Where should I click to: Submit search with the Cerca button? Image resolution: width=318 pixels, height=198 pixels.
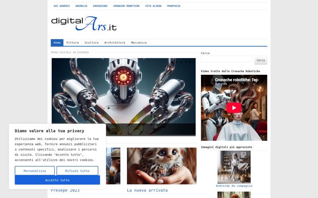pos(261,60)
